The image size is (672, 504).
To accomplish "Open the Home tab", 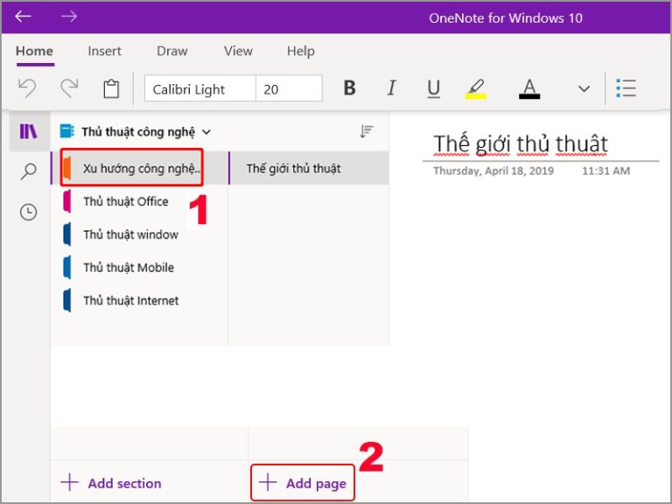I will pos(34,51).
